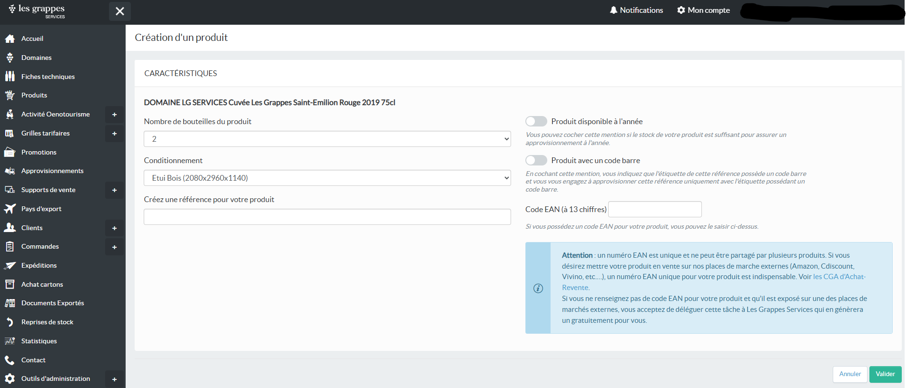Toggle Produit avec un code barre
This screenshot has height=388, width=907.
click(536, 160)
